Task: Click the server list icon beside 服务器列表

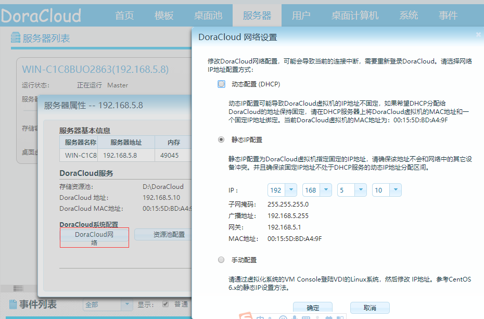Action: [16, 37]
